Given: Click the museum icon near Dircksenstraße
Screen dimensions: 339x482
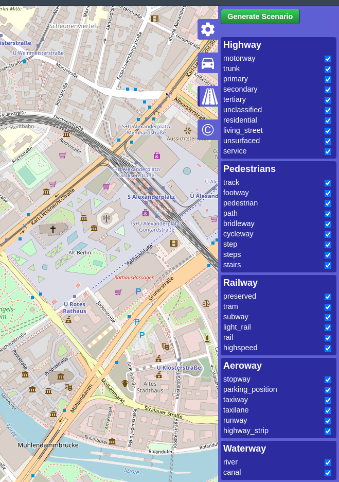Looking at the screenshot, I should click(x=66, y=134).
